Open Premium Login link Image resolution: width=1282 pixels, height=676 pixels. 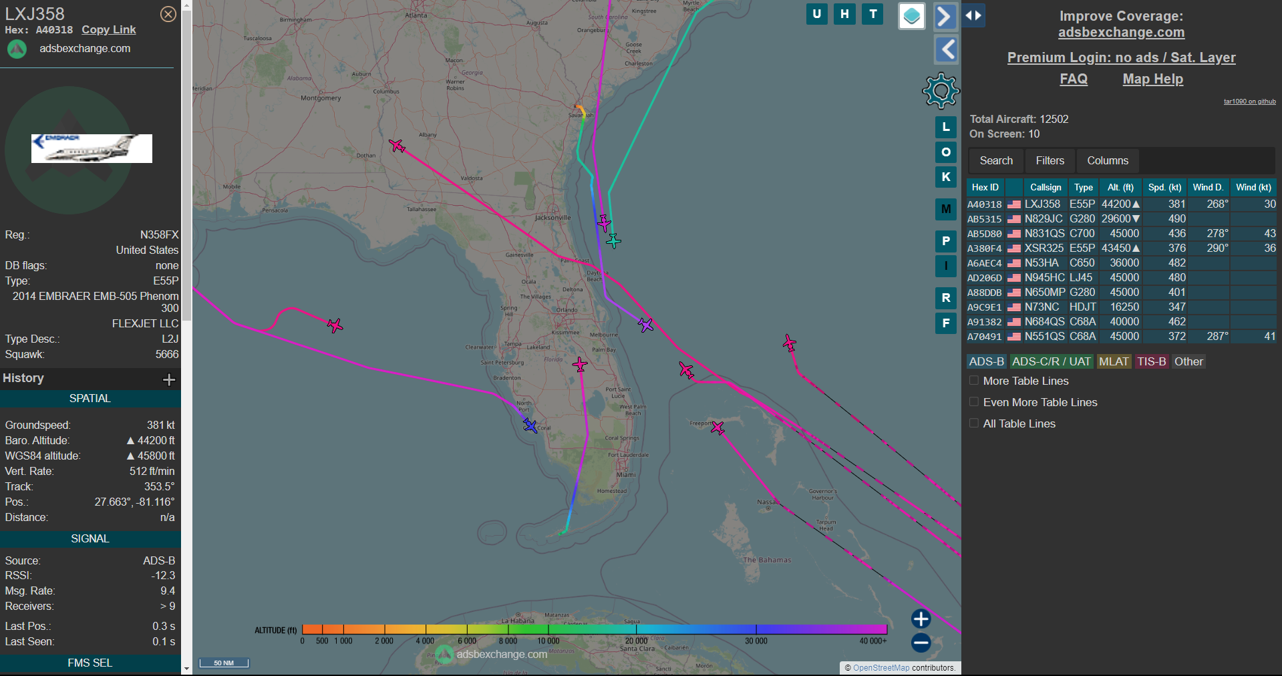1121,58
